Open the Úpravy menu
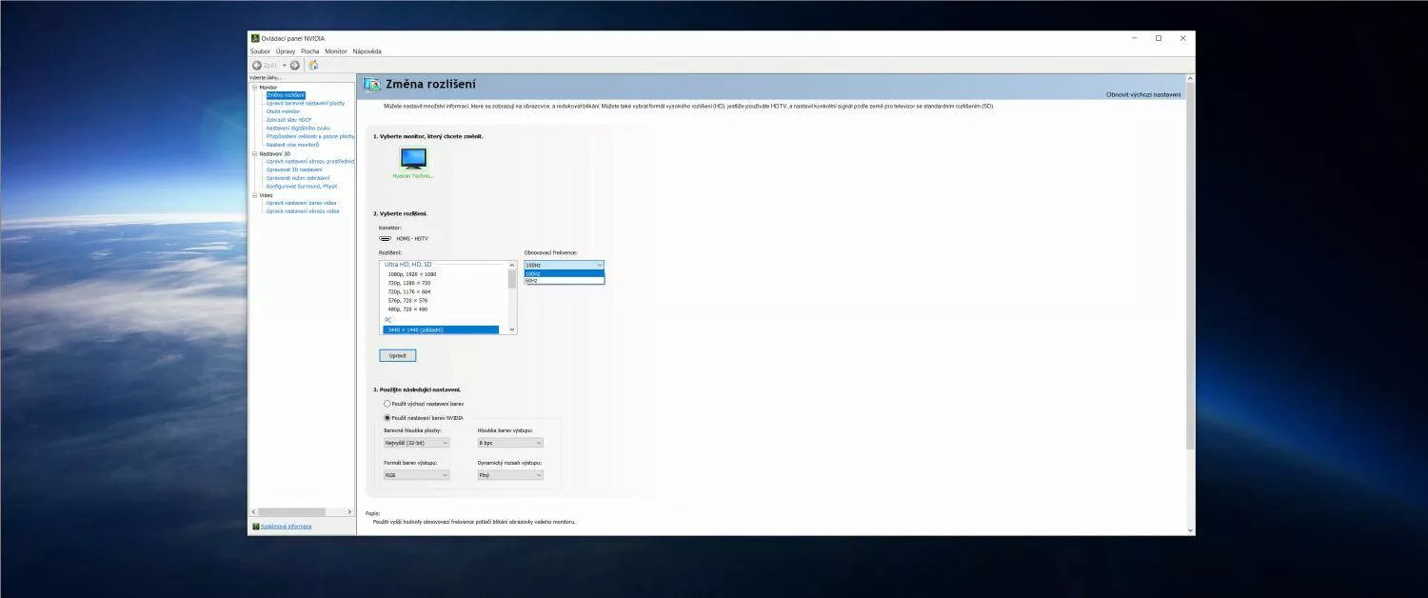This screenshot has height=598, width=1428. 286,51
